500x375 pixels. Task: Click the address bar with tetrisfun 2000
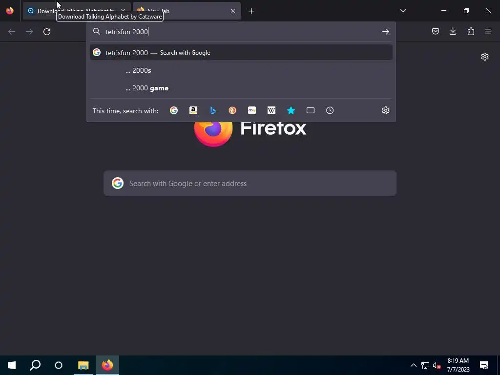pos(241,32)
